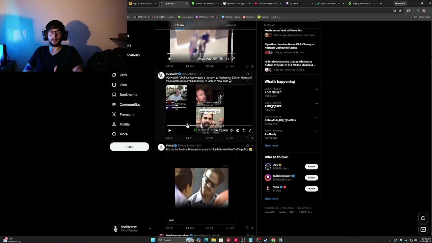This screenshot has height=243, width=432.
Task: Open Vishal post more options
Action: (x=252, y=146)
